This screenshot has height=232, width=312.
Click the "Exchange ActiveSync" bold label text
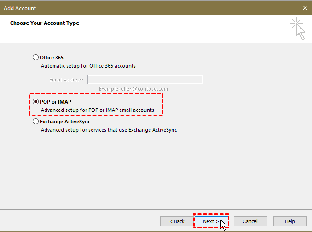tap(65, 122)
